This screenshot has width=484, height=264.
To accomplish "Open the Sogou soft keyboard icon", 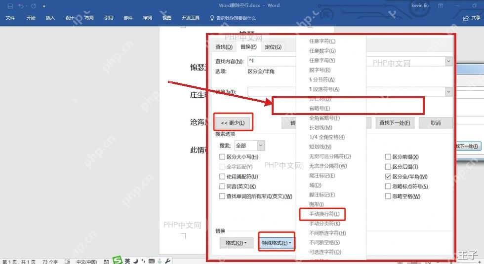I will [151, 261].
